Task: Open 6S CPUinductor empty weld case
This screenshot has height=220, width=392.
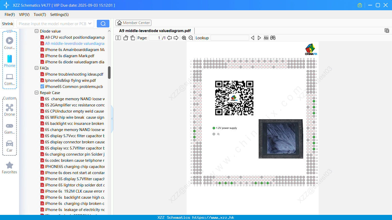Action: tap(74, 111)
